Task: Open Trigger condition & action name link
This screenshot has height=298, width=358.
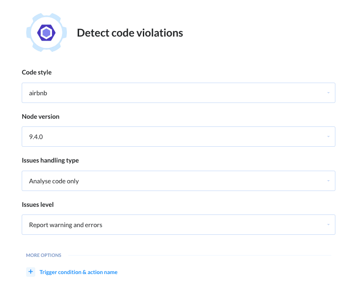Action: point(79,272)
